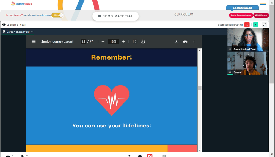Click the 'Having issues?' text
This screenshot has height=157, width=275.
coord(14,15)
